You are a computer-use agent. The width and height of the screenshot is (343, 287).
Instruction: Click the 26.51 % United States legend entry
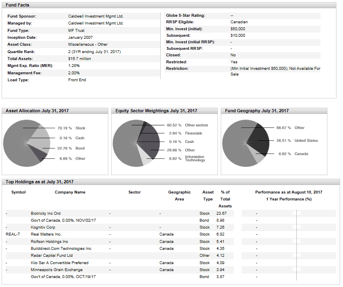coord(297,140)
